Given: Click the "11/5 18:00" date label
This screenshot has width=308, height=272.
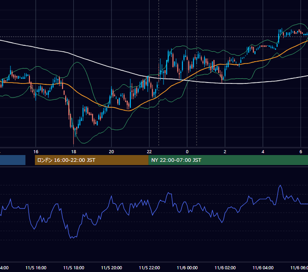Looking at the screenshot, I should (74, 267).
